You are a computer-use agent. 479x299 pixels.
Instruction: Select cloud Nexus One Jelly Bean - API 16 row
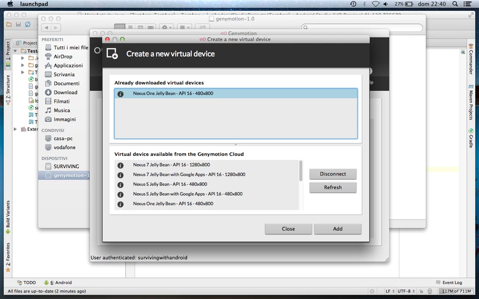[x=206, y=204]
